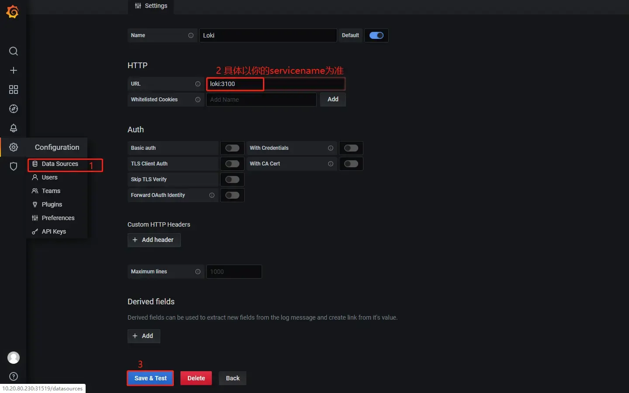This screenshot has height=393, width=629.
Task: Click the Maximum lines input field
Action: [234, 272]
